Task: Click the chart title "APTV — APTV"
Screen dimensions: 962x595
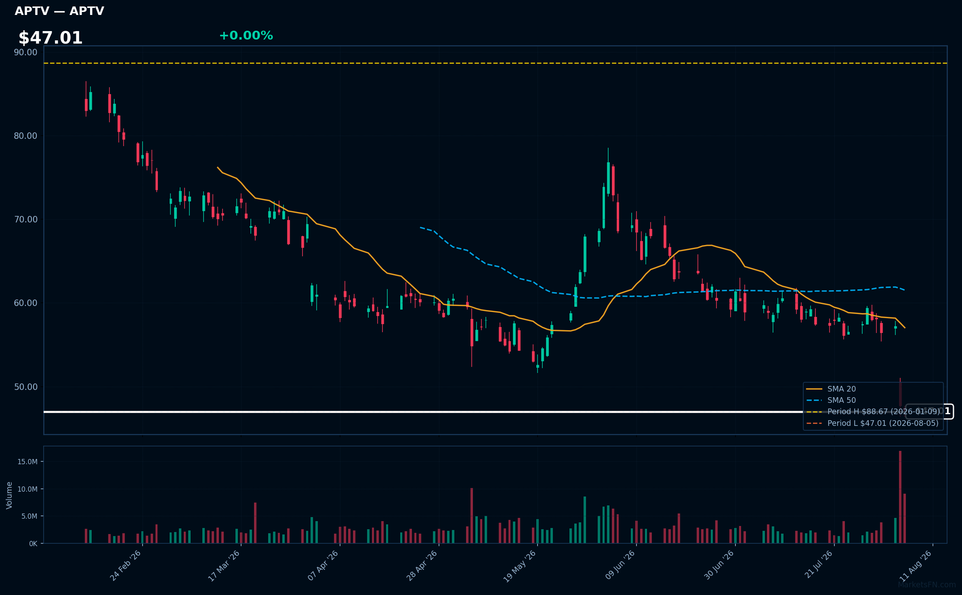Action: (59, 11)
